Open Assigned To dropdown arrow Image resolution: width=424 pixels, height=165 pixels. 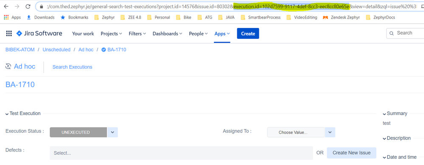click(330, 132)
